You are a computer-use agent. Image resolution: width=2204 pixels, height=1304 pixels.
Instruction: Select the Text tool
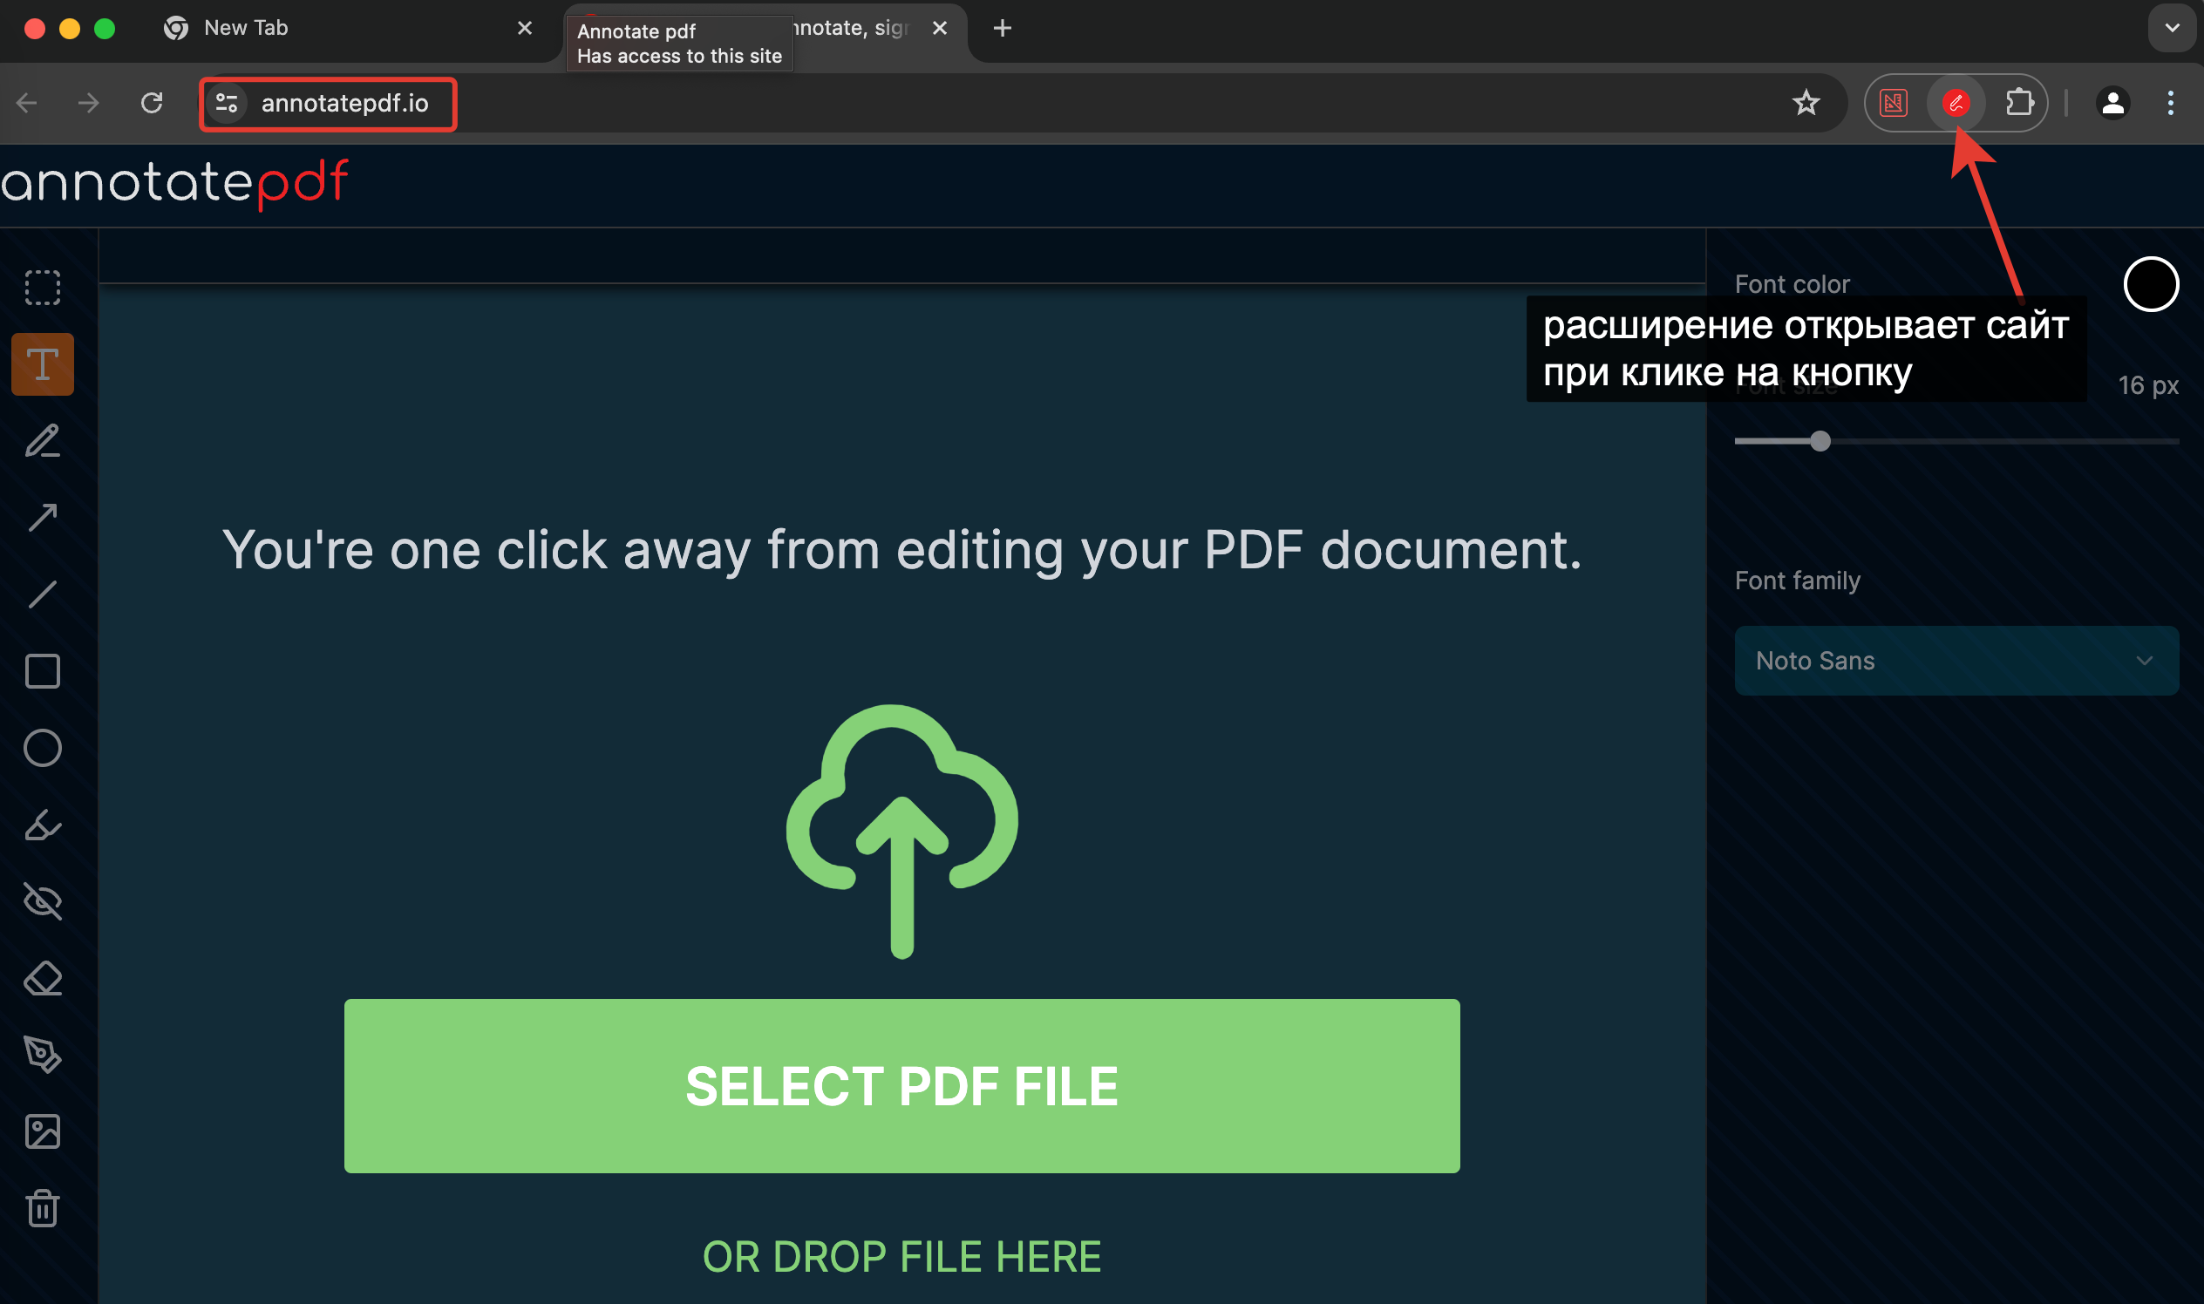(42, 363)
